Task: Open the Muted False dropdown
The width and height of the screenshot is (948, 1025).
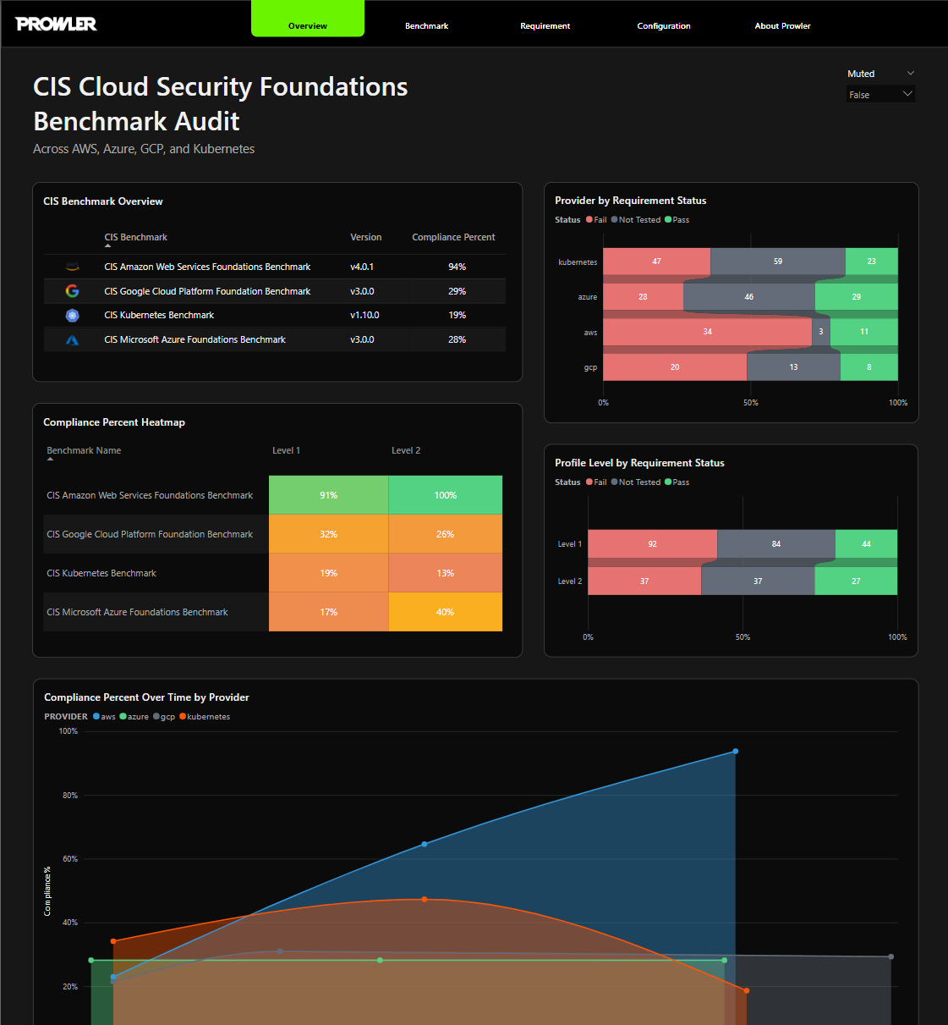Action: [x=880, y=95]
